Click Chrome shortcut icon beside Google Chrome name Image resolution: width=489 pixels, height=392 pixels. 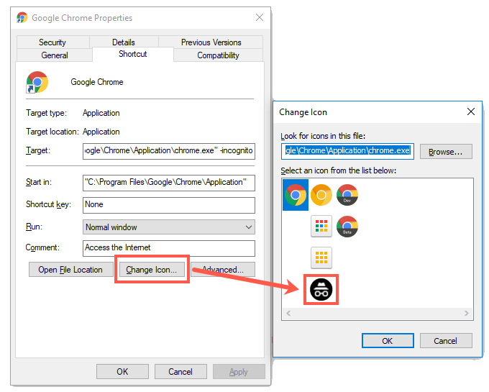coord(37,82)
